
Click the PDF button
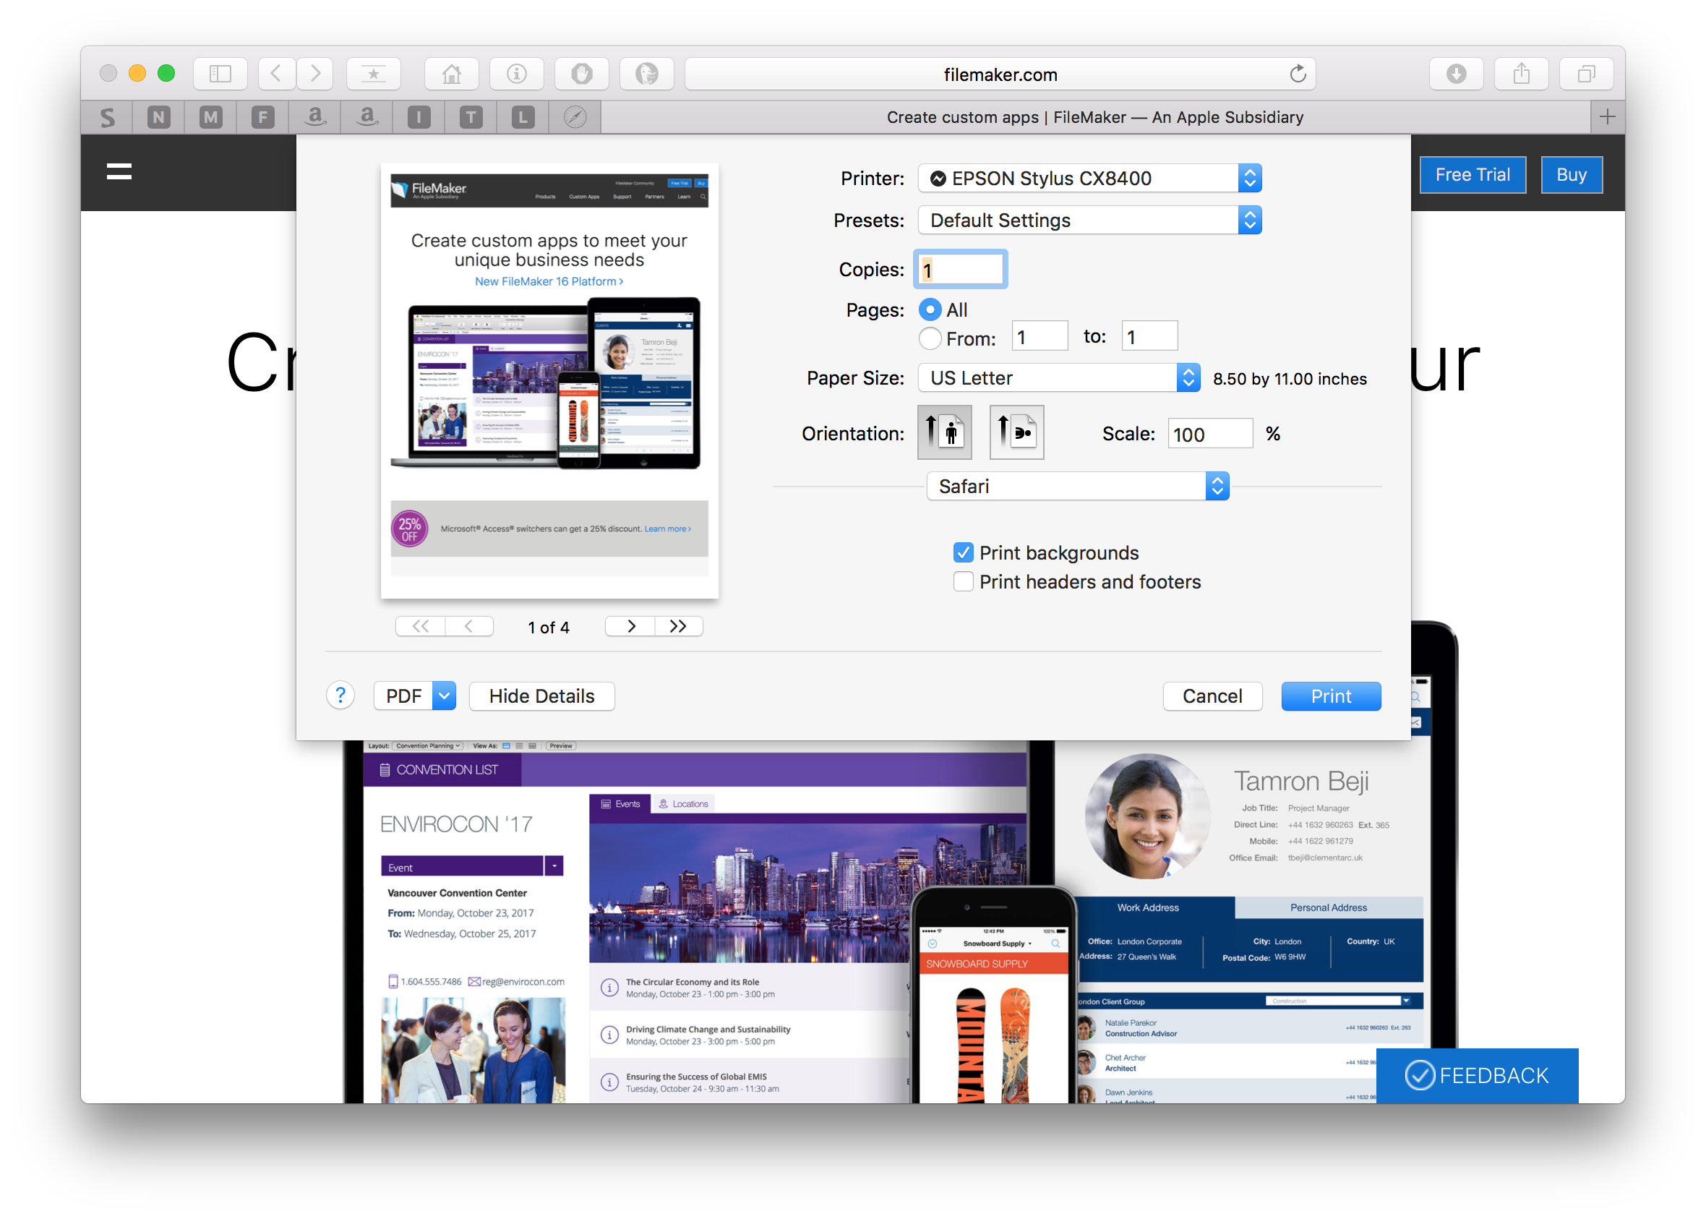pos(404,696)
